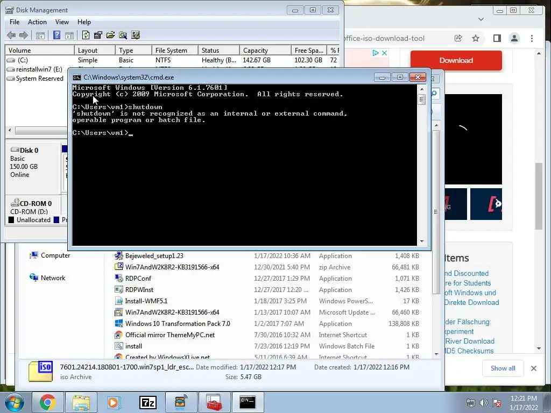Sort by Volume column header
The image size is (551, 413).
coord(39,50)
